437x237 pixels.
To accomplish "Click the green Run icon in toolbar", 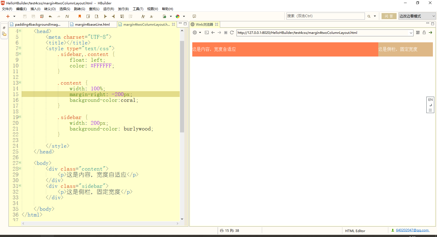I will click(164, 16).
